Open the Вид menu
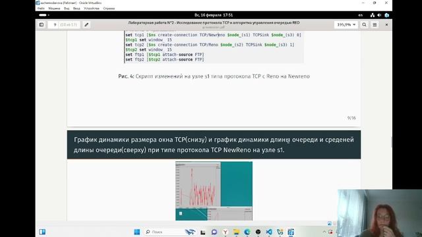The width and height of the screenshot is (422, 237). pos(67,9)
